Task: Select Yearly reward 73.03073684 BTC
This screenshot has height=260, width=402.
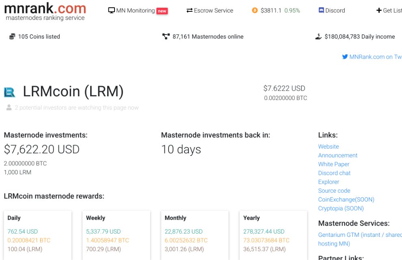Action: tap(266, 240)
